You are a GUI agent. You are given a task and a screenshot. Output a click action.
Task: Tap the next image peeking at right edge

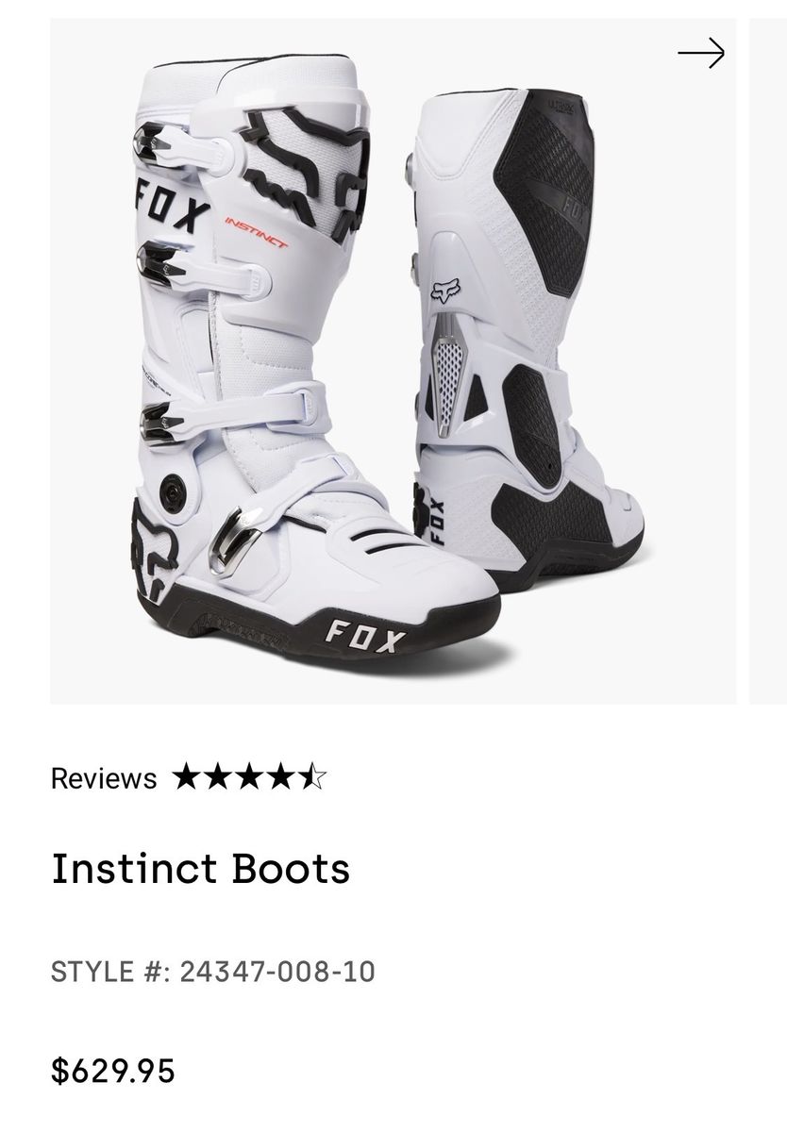768,361
